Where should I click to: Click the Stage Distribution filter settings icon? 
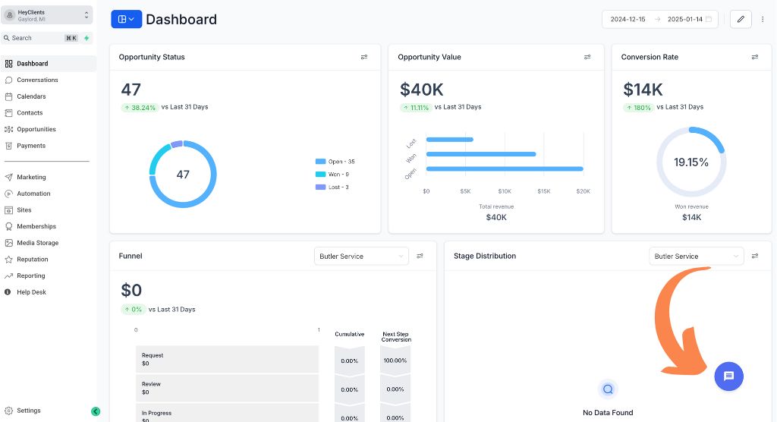[755, 257]
